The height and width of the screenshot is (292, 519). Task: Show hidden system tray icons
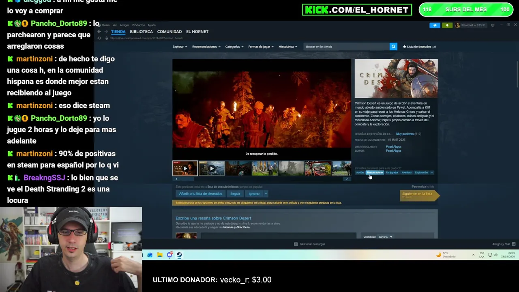click(473, 255)
